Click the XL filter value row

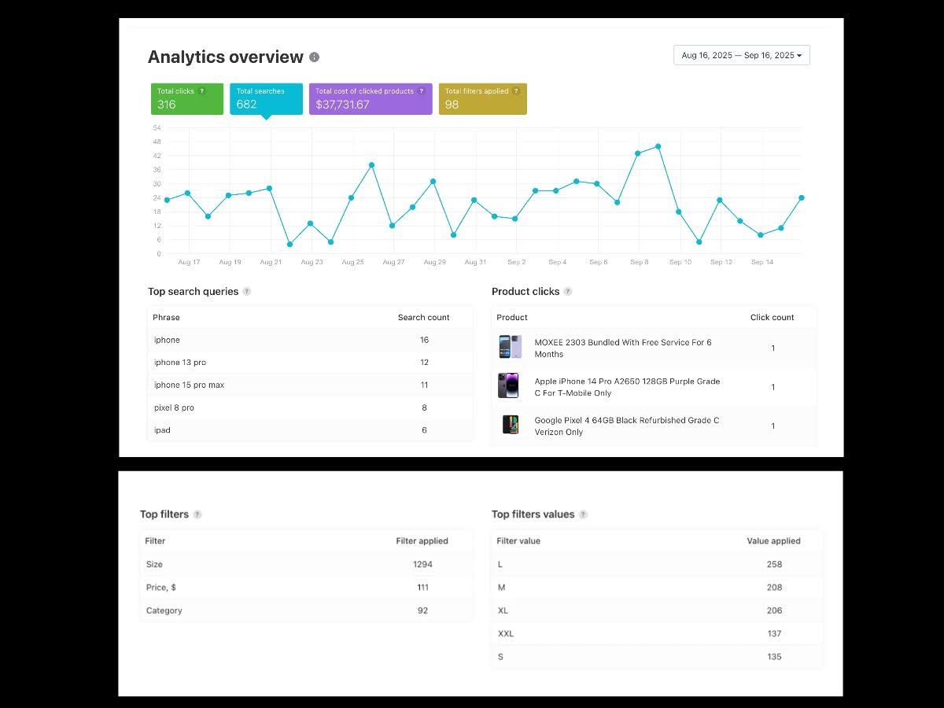658,610
